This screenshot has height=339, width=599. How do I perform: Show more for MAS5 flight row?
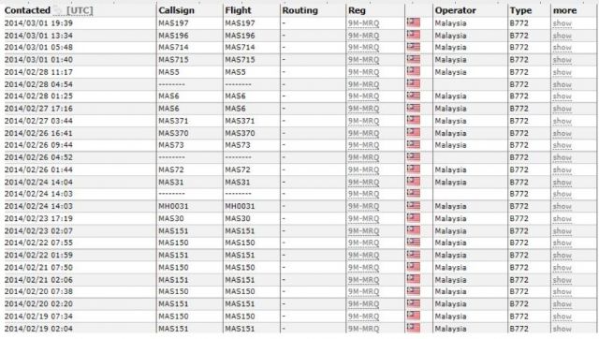point(562,72)
